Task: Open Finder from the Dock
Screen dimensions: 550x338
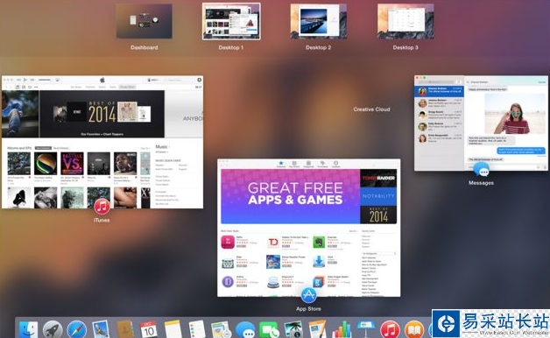Action: point(28,329)
